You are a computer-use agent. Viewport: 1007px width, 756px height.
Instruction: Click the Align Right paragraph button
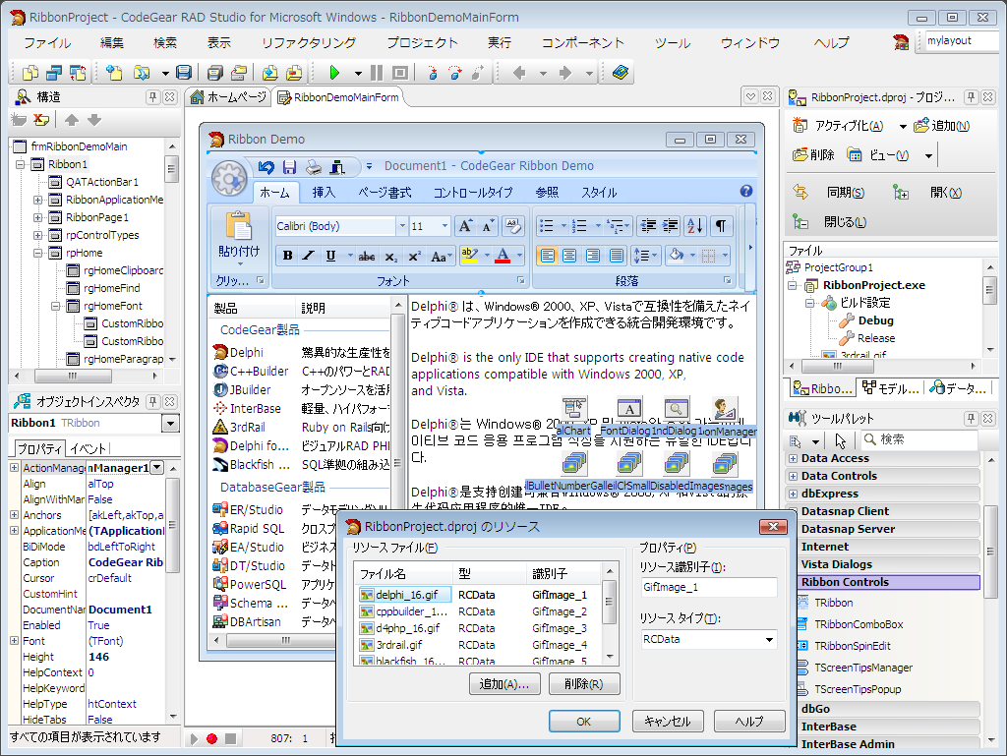tap(593, 256)
